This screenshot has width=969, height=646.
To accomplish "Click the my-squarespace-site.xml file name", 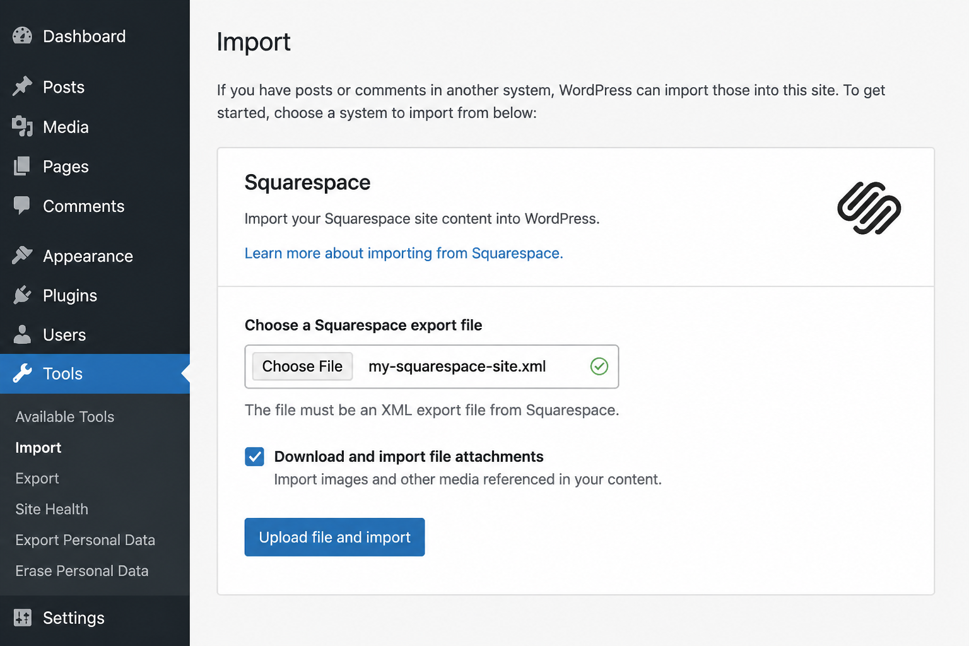I will click(457, 366).
